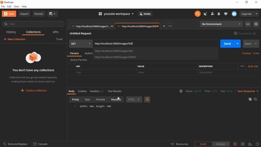This screenshot has width=261, height=147.
Task: Click into the request URL field
Action: tap(155, 44)
